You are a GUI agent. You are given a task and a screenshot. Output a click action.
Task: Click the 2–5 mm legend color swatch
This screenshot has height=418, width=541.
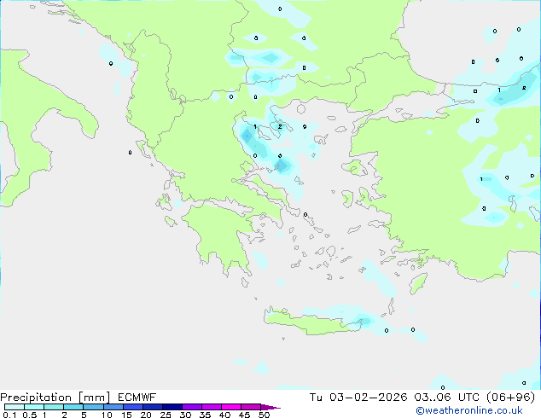(73, 407)
